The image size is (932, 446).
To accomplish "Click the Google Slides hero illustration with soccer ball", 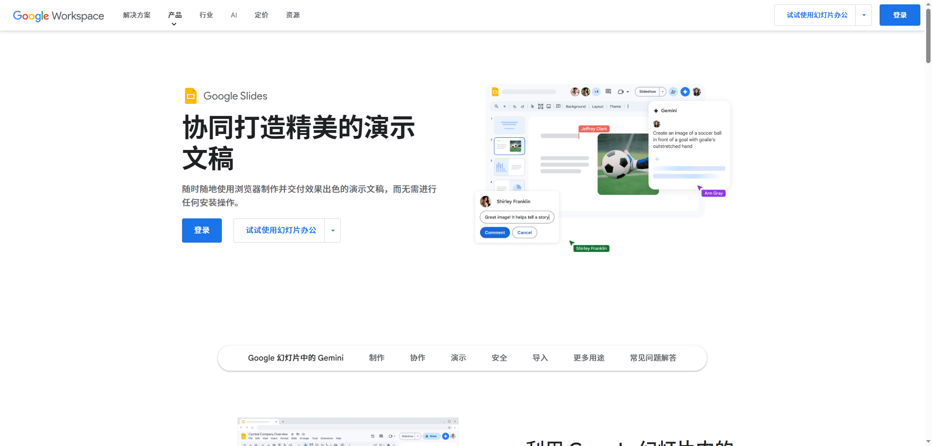I will pyautogui.click(x=602, y=168).
